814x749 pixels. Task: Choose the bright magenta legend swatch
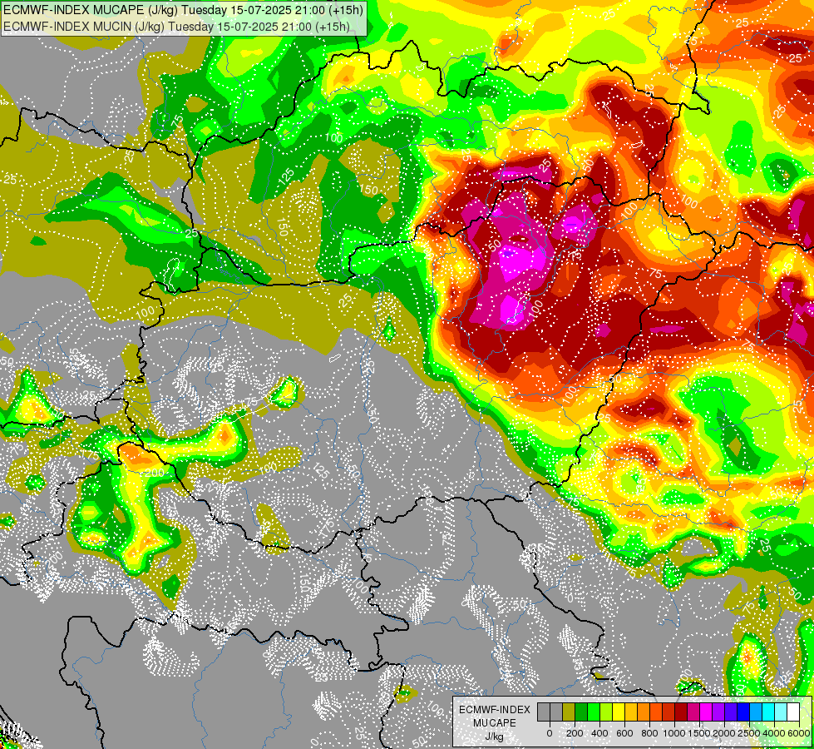(x=706, y=712)
